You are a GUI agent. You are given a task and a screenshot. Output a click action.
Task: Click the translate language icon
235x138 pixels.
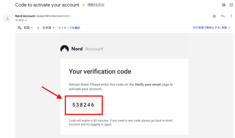pyautogui.click(x=19, y=28)
